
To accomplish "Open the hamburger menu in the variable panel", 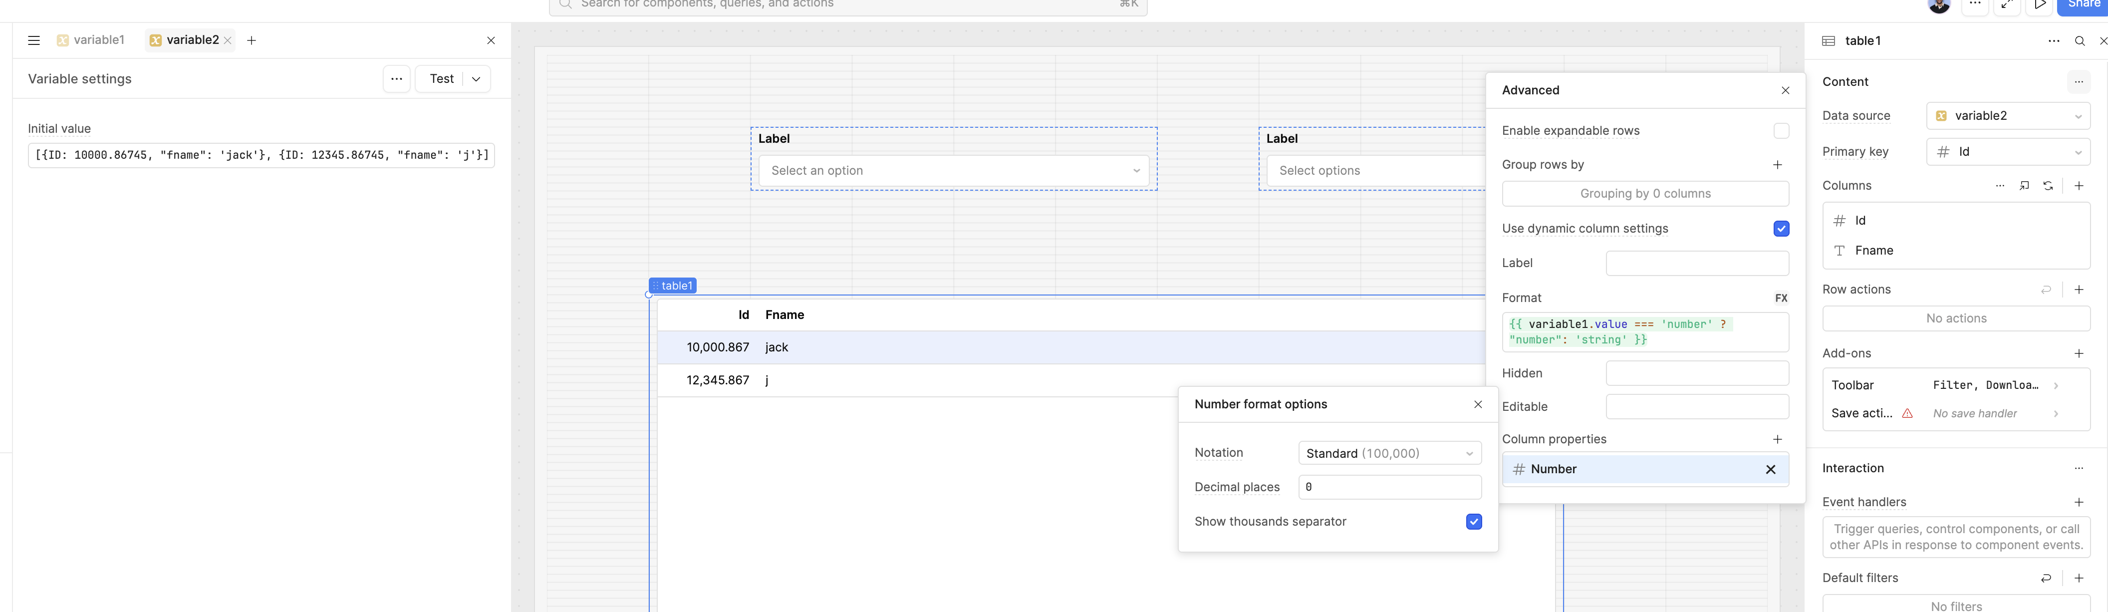I will tap(33, 40).
